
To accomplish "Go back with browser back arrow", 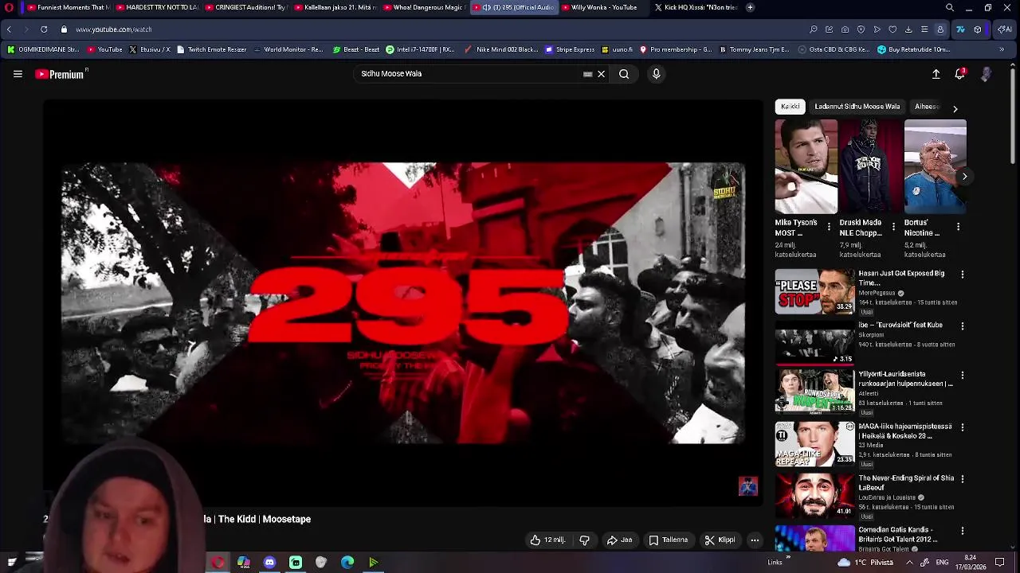I will 9,29.
